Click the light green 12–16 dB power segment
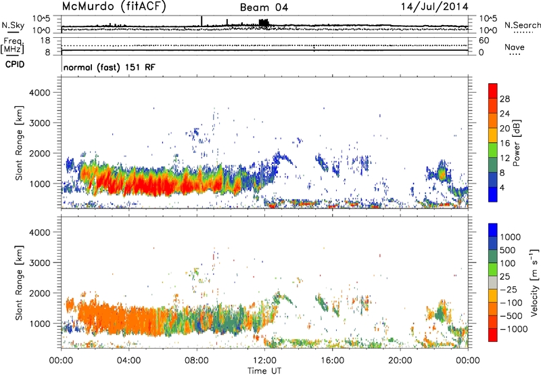Screen dimensions: 541x375 click(493, 150)
